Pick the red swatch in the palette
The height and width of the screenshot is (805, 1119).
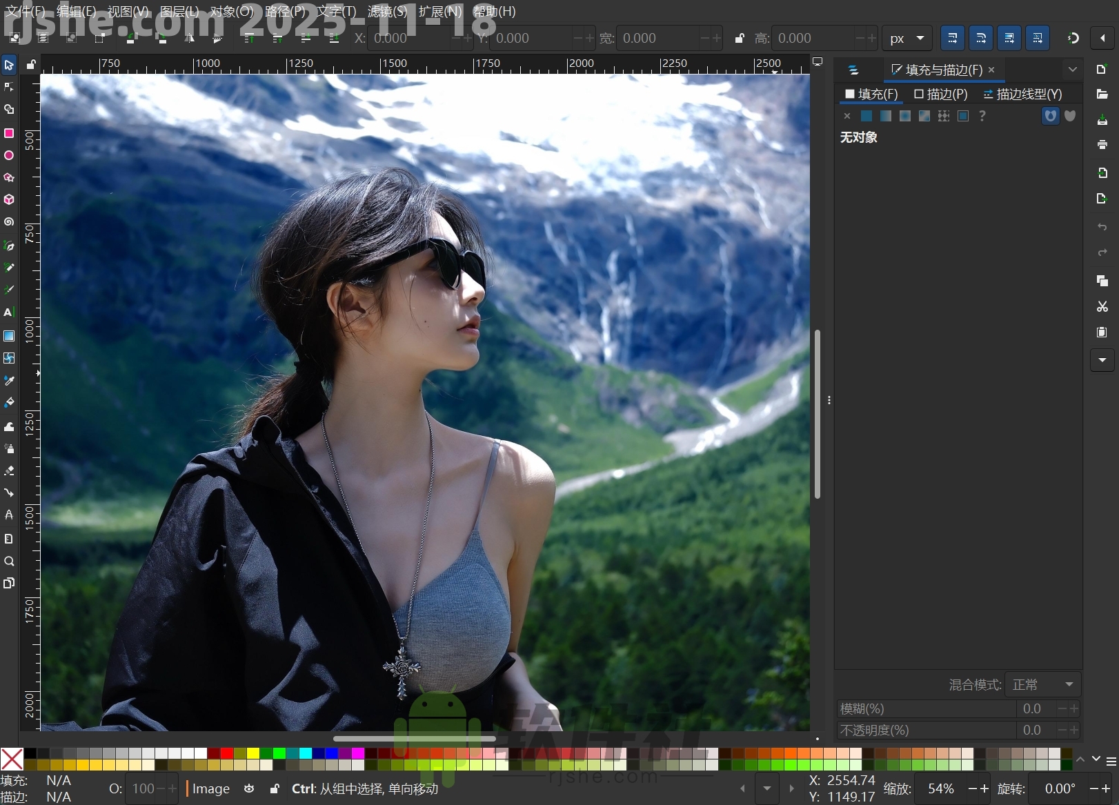tap(227, 753)
